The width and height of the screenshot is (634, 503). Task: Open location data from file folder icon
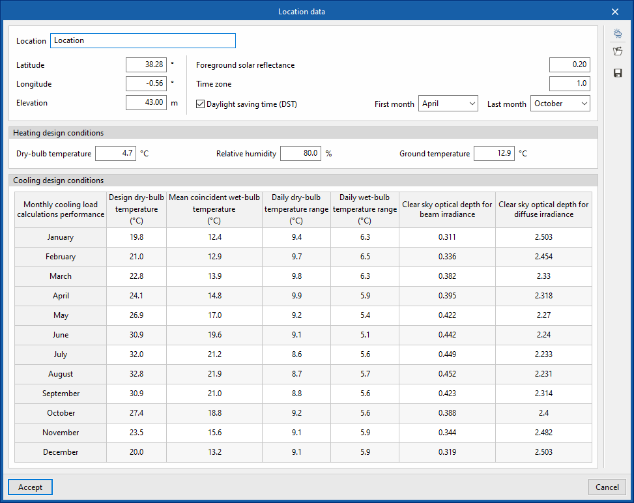pyautogui.click(x=618, y=51)
